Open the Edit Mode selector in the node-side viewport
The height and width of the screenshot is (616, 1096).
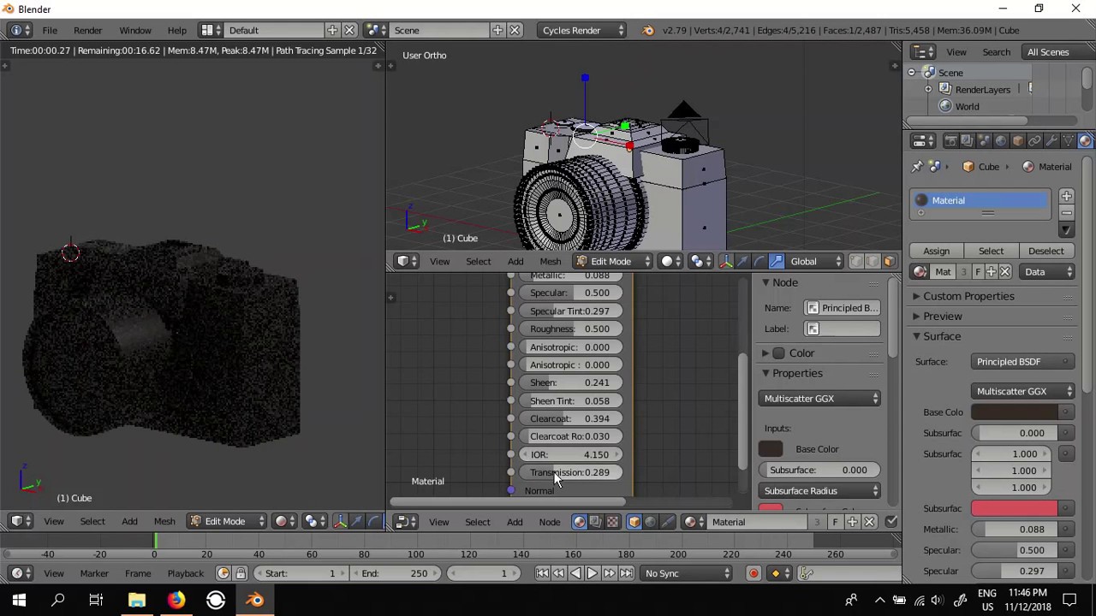(613, 261)
